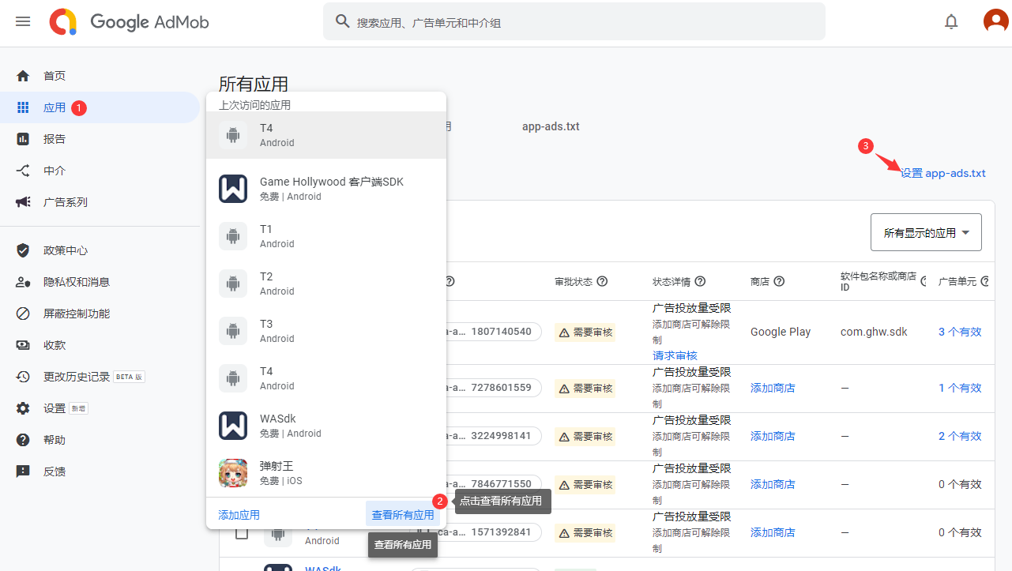The image size is (1012, 571).
Task: Click the com.ghw.sdk package name
Action: 874,332
